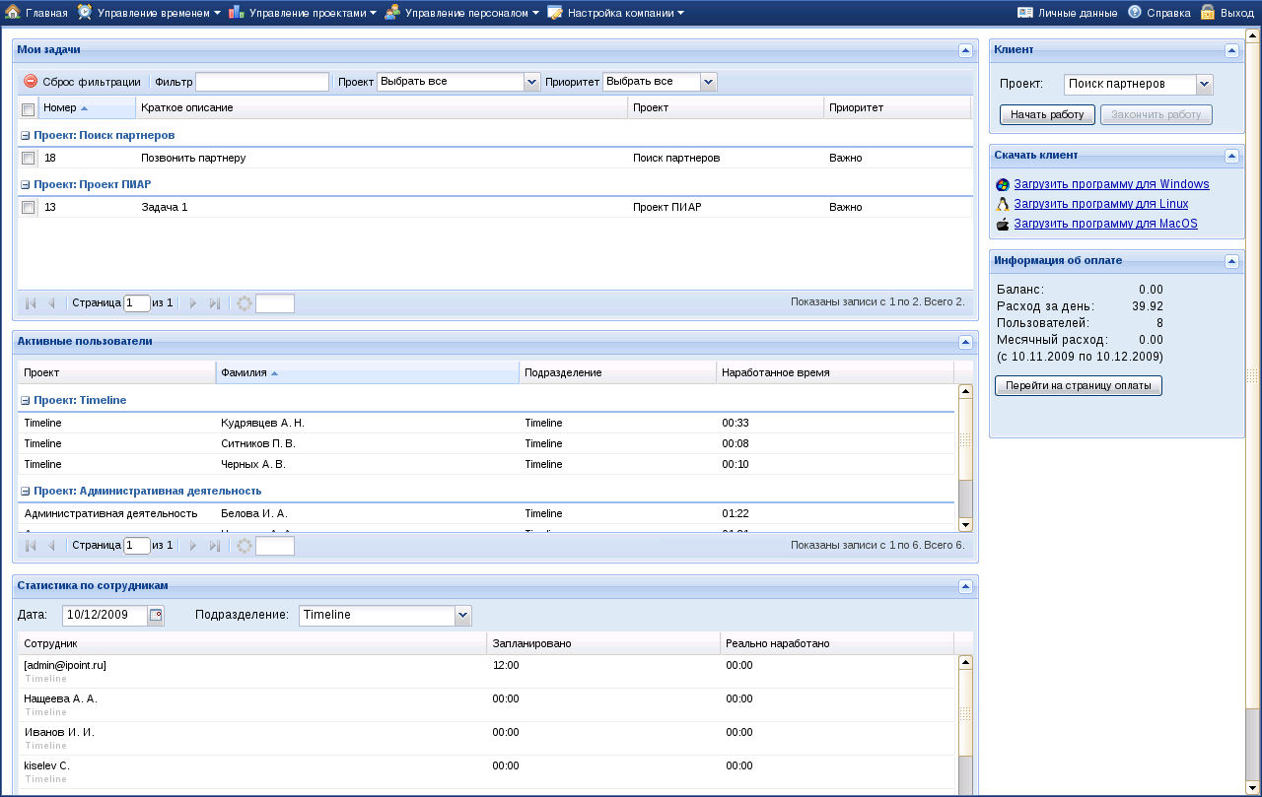This screenshot has width=1262, height=797.
Task: Click Перейти на страницу оплаты button
Action: [1078, 385]
